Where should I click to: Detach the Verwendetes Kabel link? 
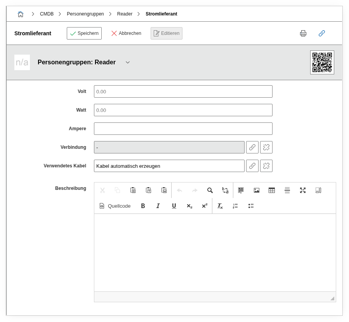(x=266, y=166)
